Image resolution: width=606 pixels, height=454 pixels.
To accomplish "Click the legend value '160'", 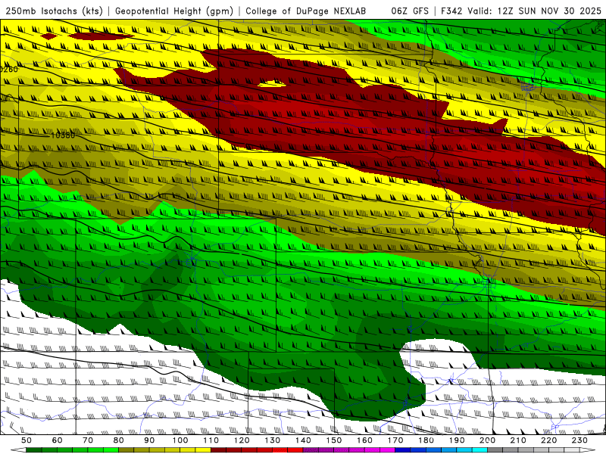I will pos(364,440).
